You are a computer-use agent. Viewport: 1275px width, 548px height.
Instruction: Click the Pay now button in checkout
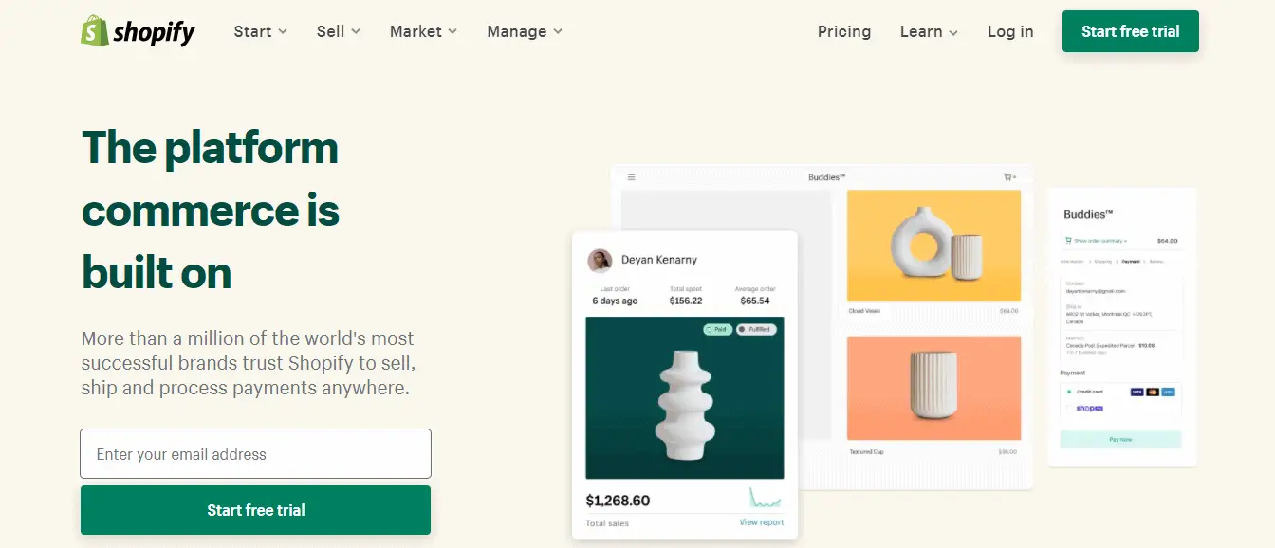[x=1120, y=440]
